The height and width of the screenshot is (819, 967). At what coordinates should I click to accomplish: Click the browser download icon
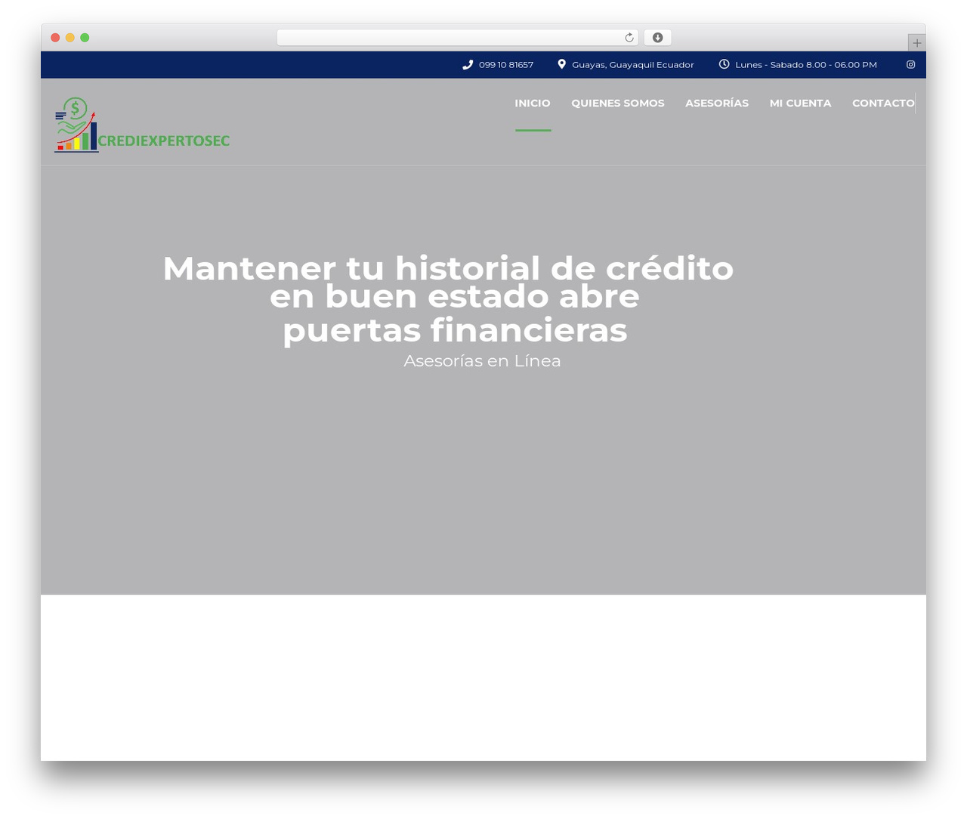(x=657, y=38)
